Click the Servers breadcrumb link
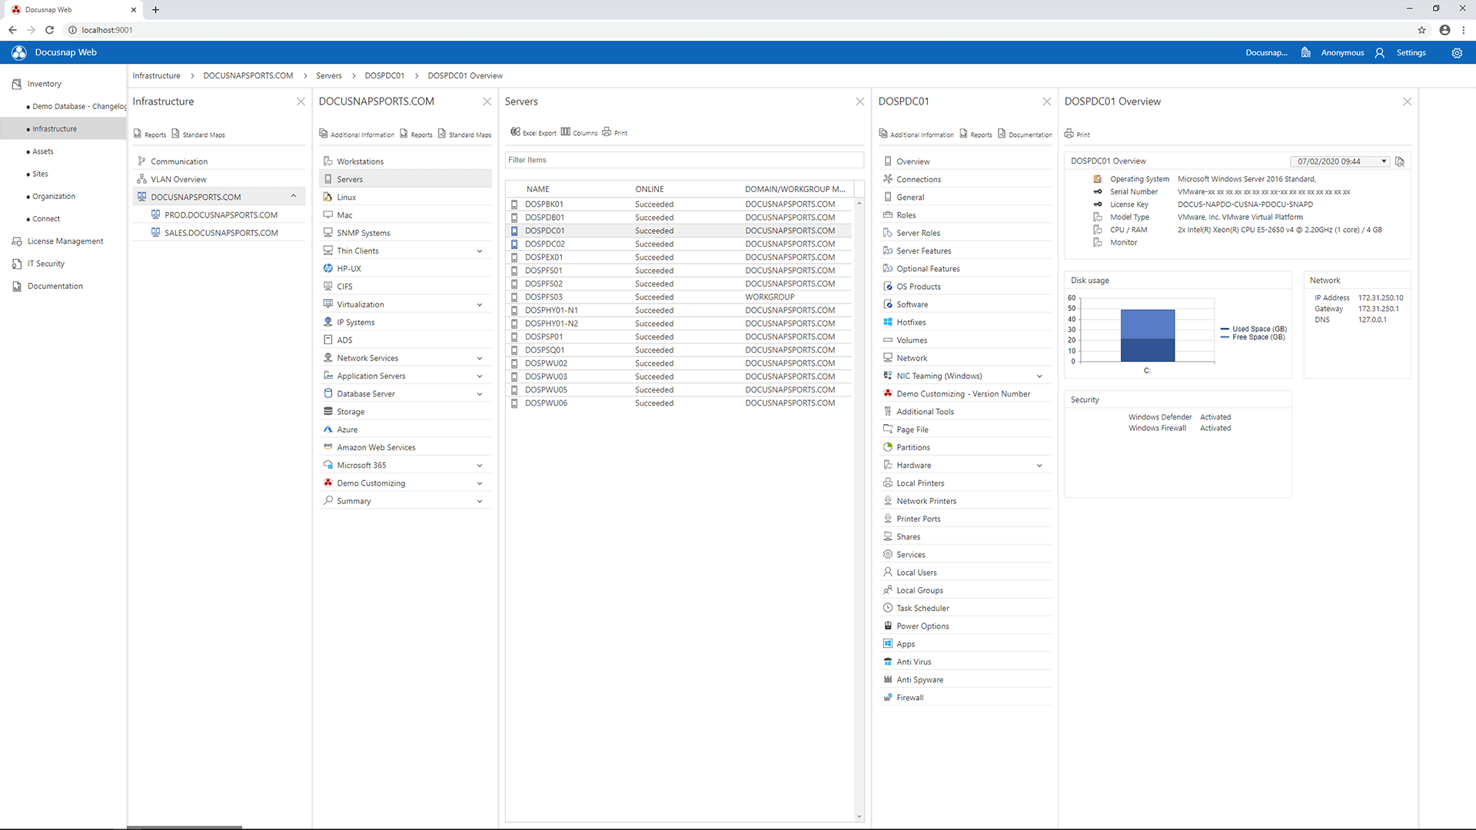This screenshot has height=830, width=1476. [x=328, y=75]
